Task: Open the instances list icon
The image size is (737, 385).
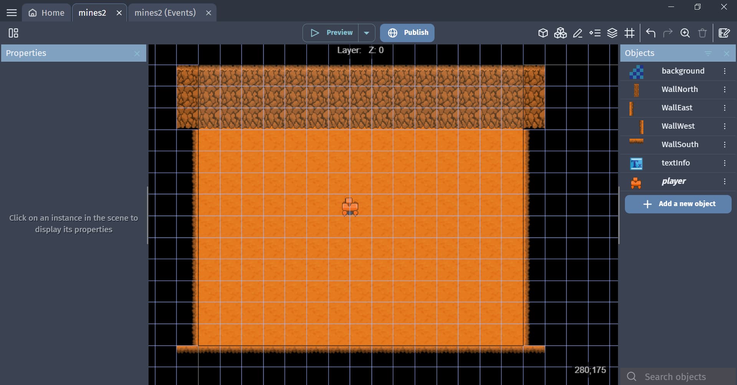Action: (595, 33)
